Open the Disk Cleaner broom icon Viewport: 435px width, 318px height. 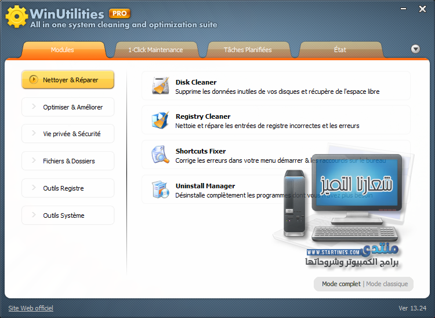coord(161,86)
